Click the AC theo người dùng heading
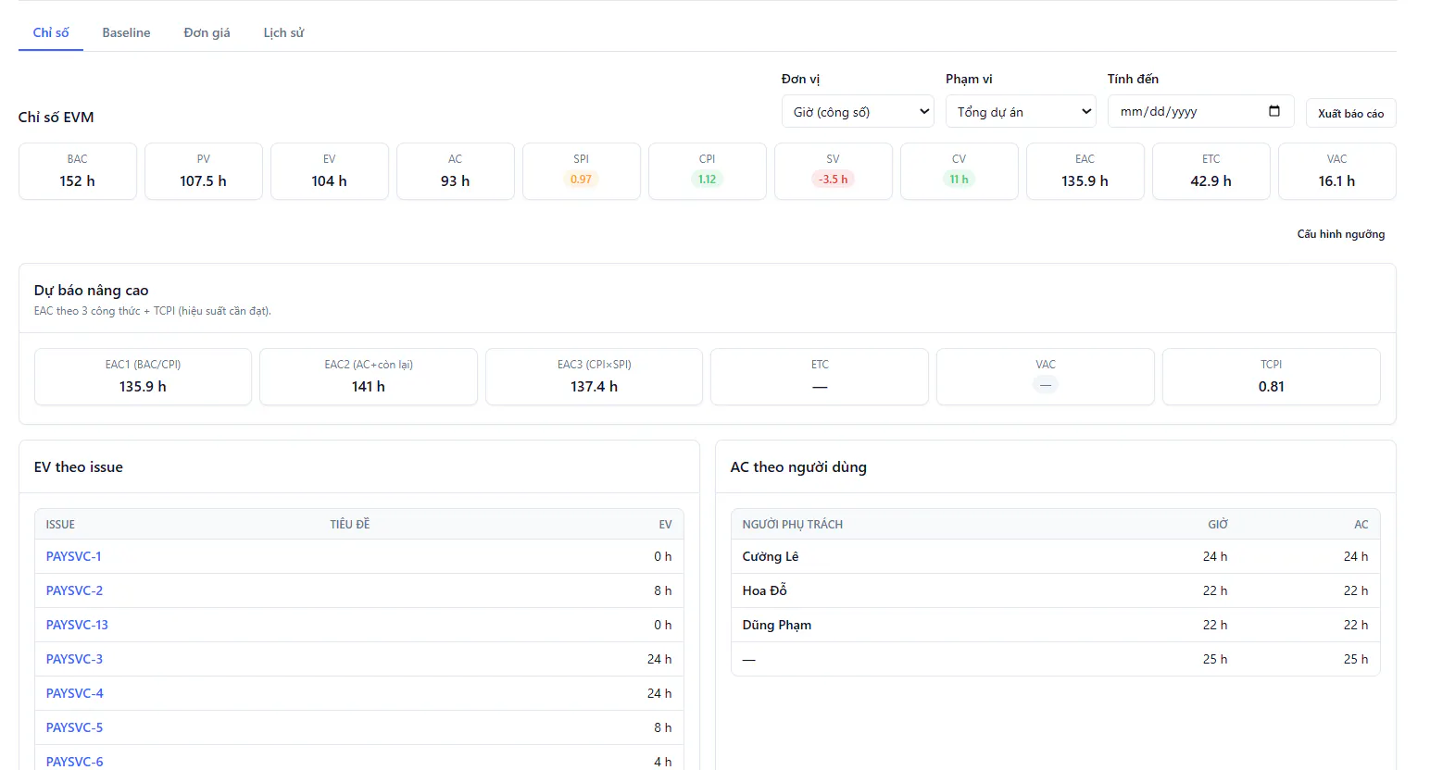The image size is (1455, 770). pyautogui.click(x=798, y=467)
